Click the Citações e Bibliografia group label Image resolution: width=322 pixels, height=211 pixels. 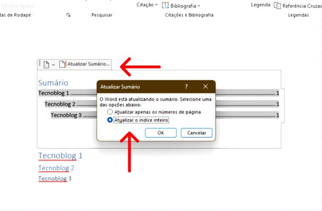189,15
